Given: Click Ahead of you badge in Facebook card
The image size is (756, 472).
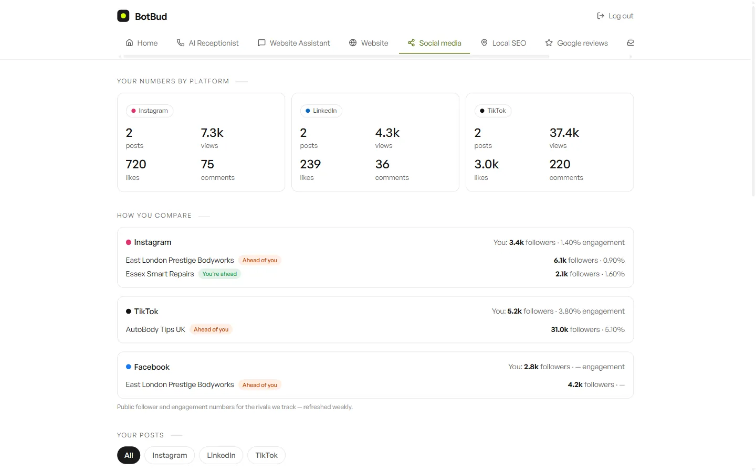Looking at the screenshot, I should tap(260, 385).
